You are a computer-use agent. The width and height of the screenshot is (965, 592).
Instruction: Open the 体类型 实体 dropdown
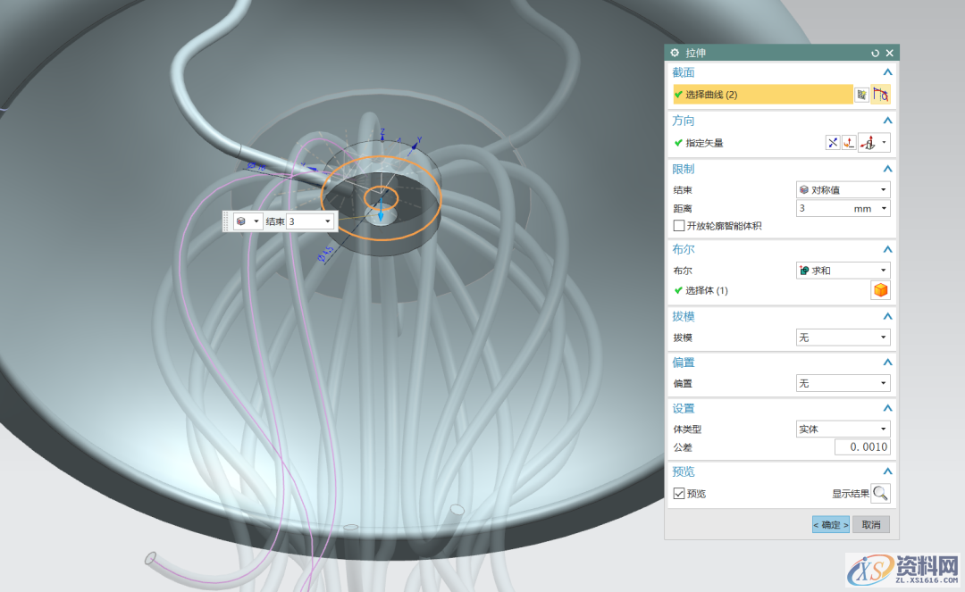(843, 429)
